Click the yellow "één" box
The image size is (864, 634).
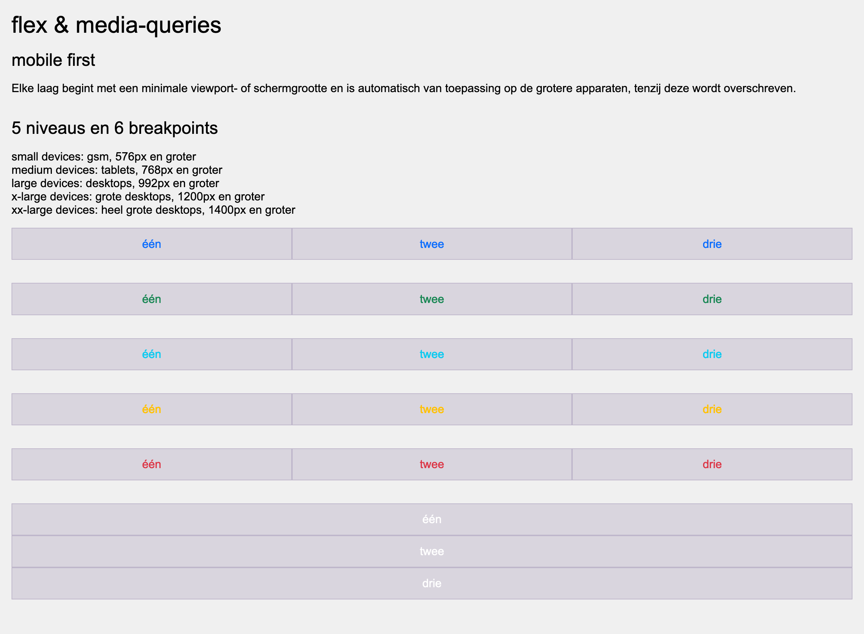coord(151,409)
